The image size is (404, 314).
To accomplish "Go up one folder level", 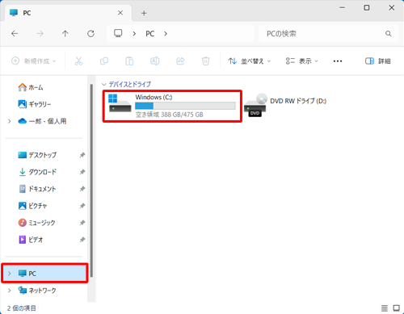I will [65, 34].
